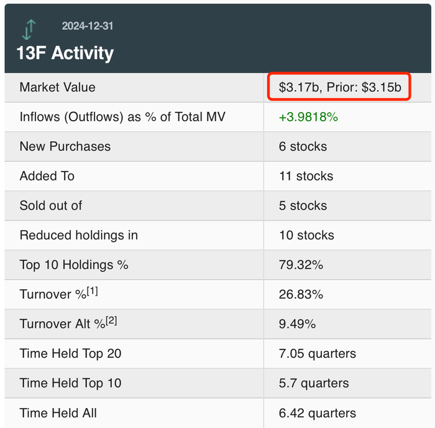Open footnote 2 next to Turnover Alt %
The height and width of the screenshot is (428, 435).
click(112, 320)
